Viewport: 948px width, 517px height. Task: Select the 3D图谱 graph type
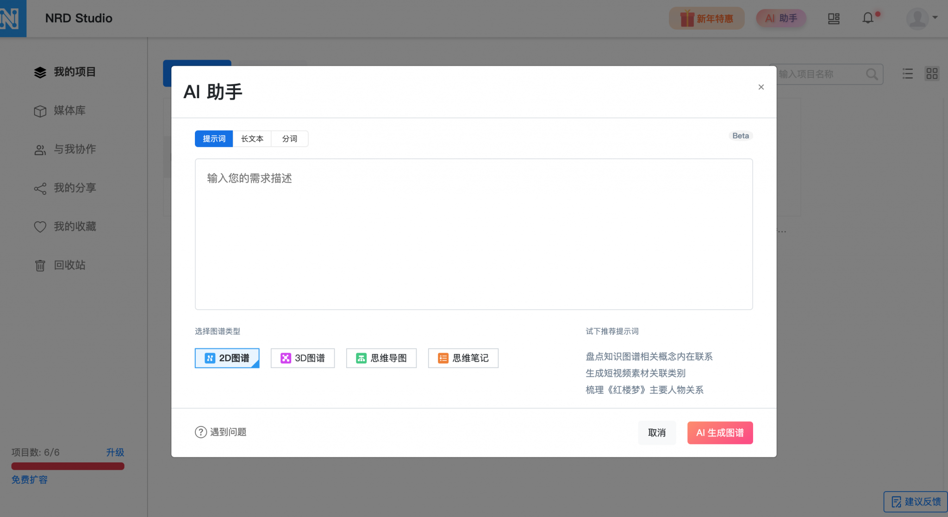point(303,358)
